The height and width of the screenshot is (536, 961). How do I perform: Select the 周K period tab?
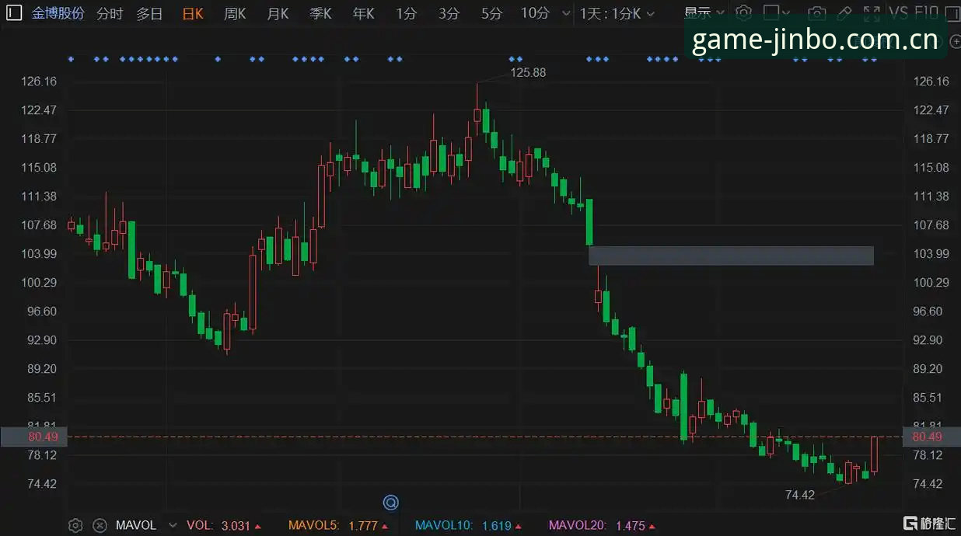pos(235,13)
